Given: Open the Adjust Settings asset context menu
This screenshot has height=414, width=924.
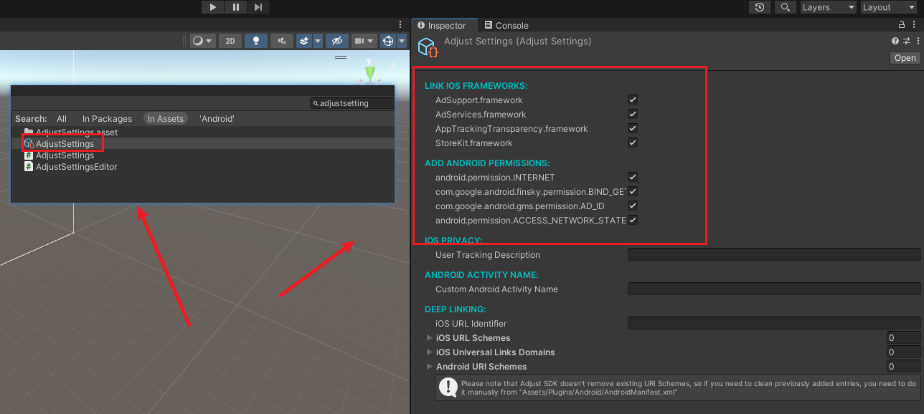Looking at the screenshot, I should click(918, 42).
